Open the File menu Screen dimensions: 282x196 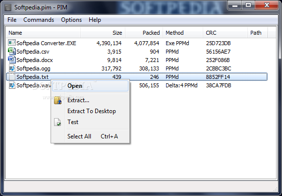[x=12, y=20]
